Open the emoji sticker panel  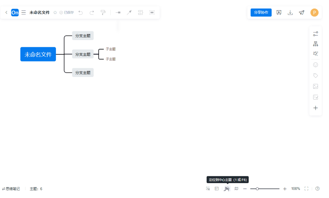pyautogui.click(x=315, y=65)
